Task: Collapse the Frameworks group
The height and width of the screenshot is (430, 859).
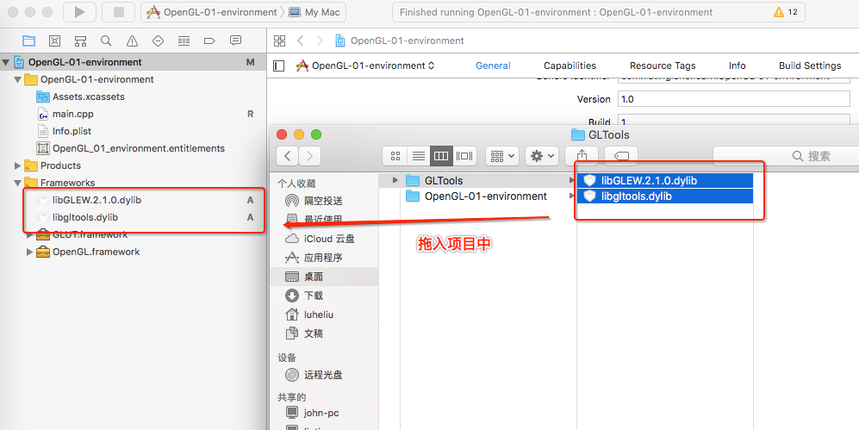Action: [18, 183]
